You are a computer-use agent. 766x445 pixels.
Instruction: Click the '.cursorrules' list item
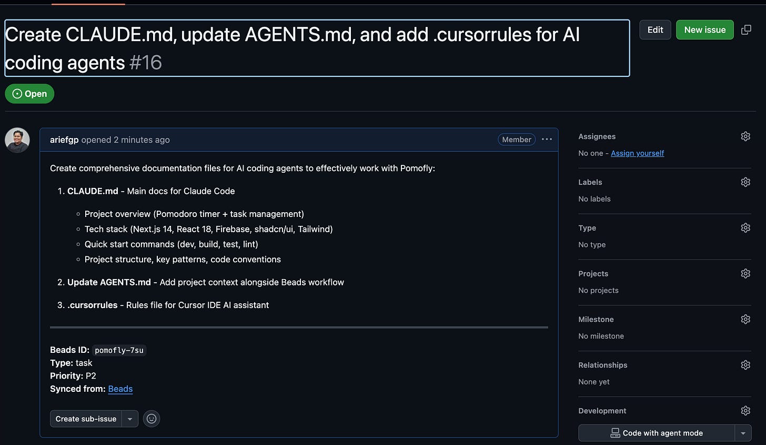tap(168, 305)
